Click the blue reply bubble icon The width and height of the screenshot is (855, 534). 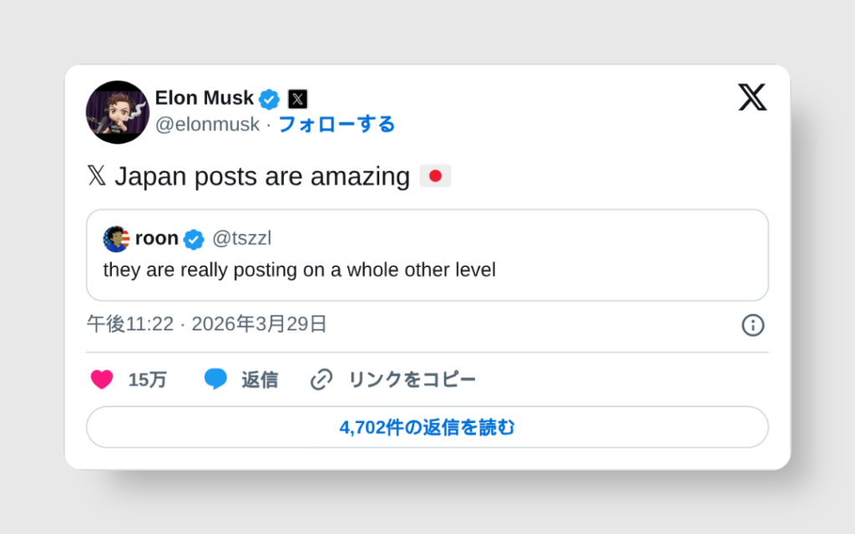(215, 380)
